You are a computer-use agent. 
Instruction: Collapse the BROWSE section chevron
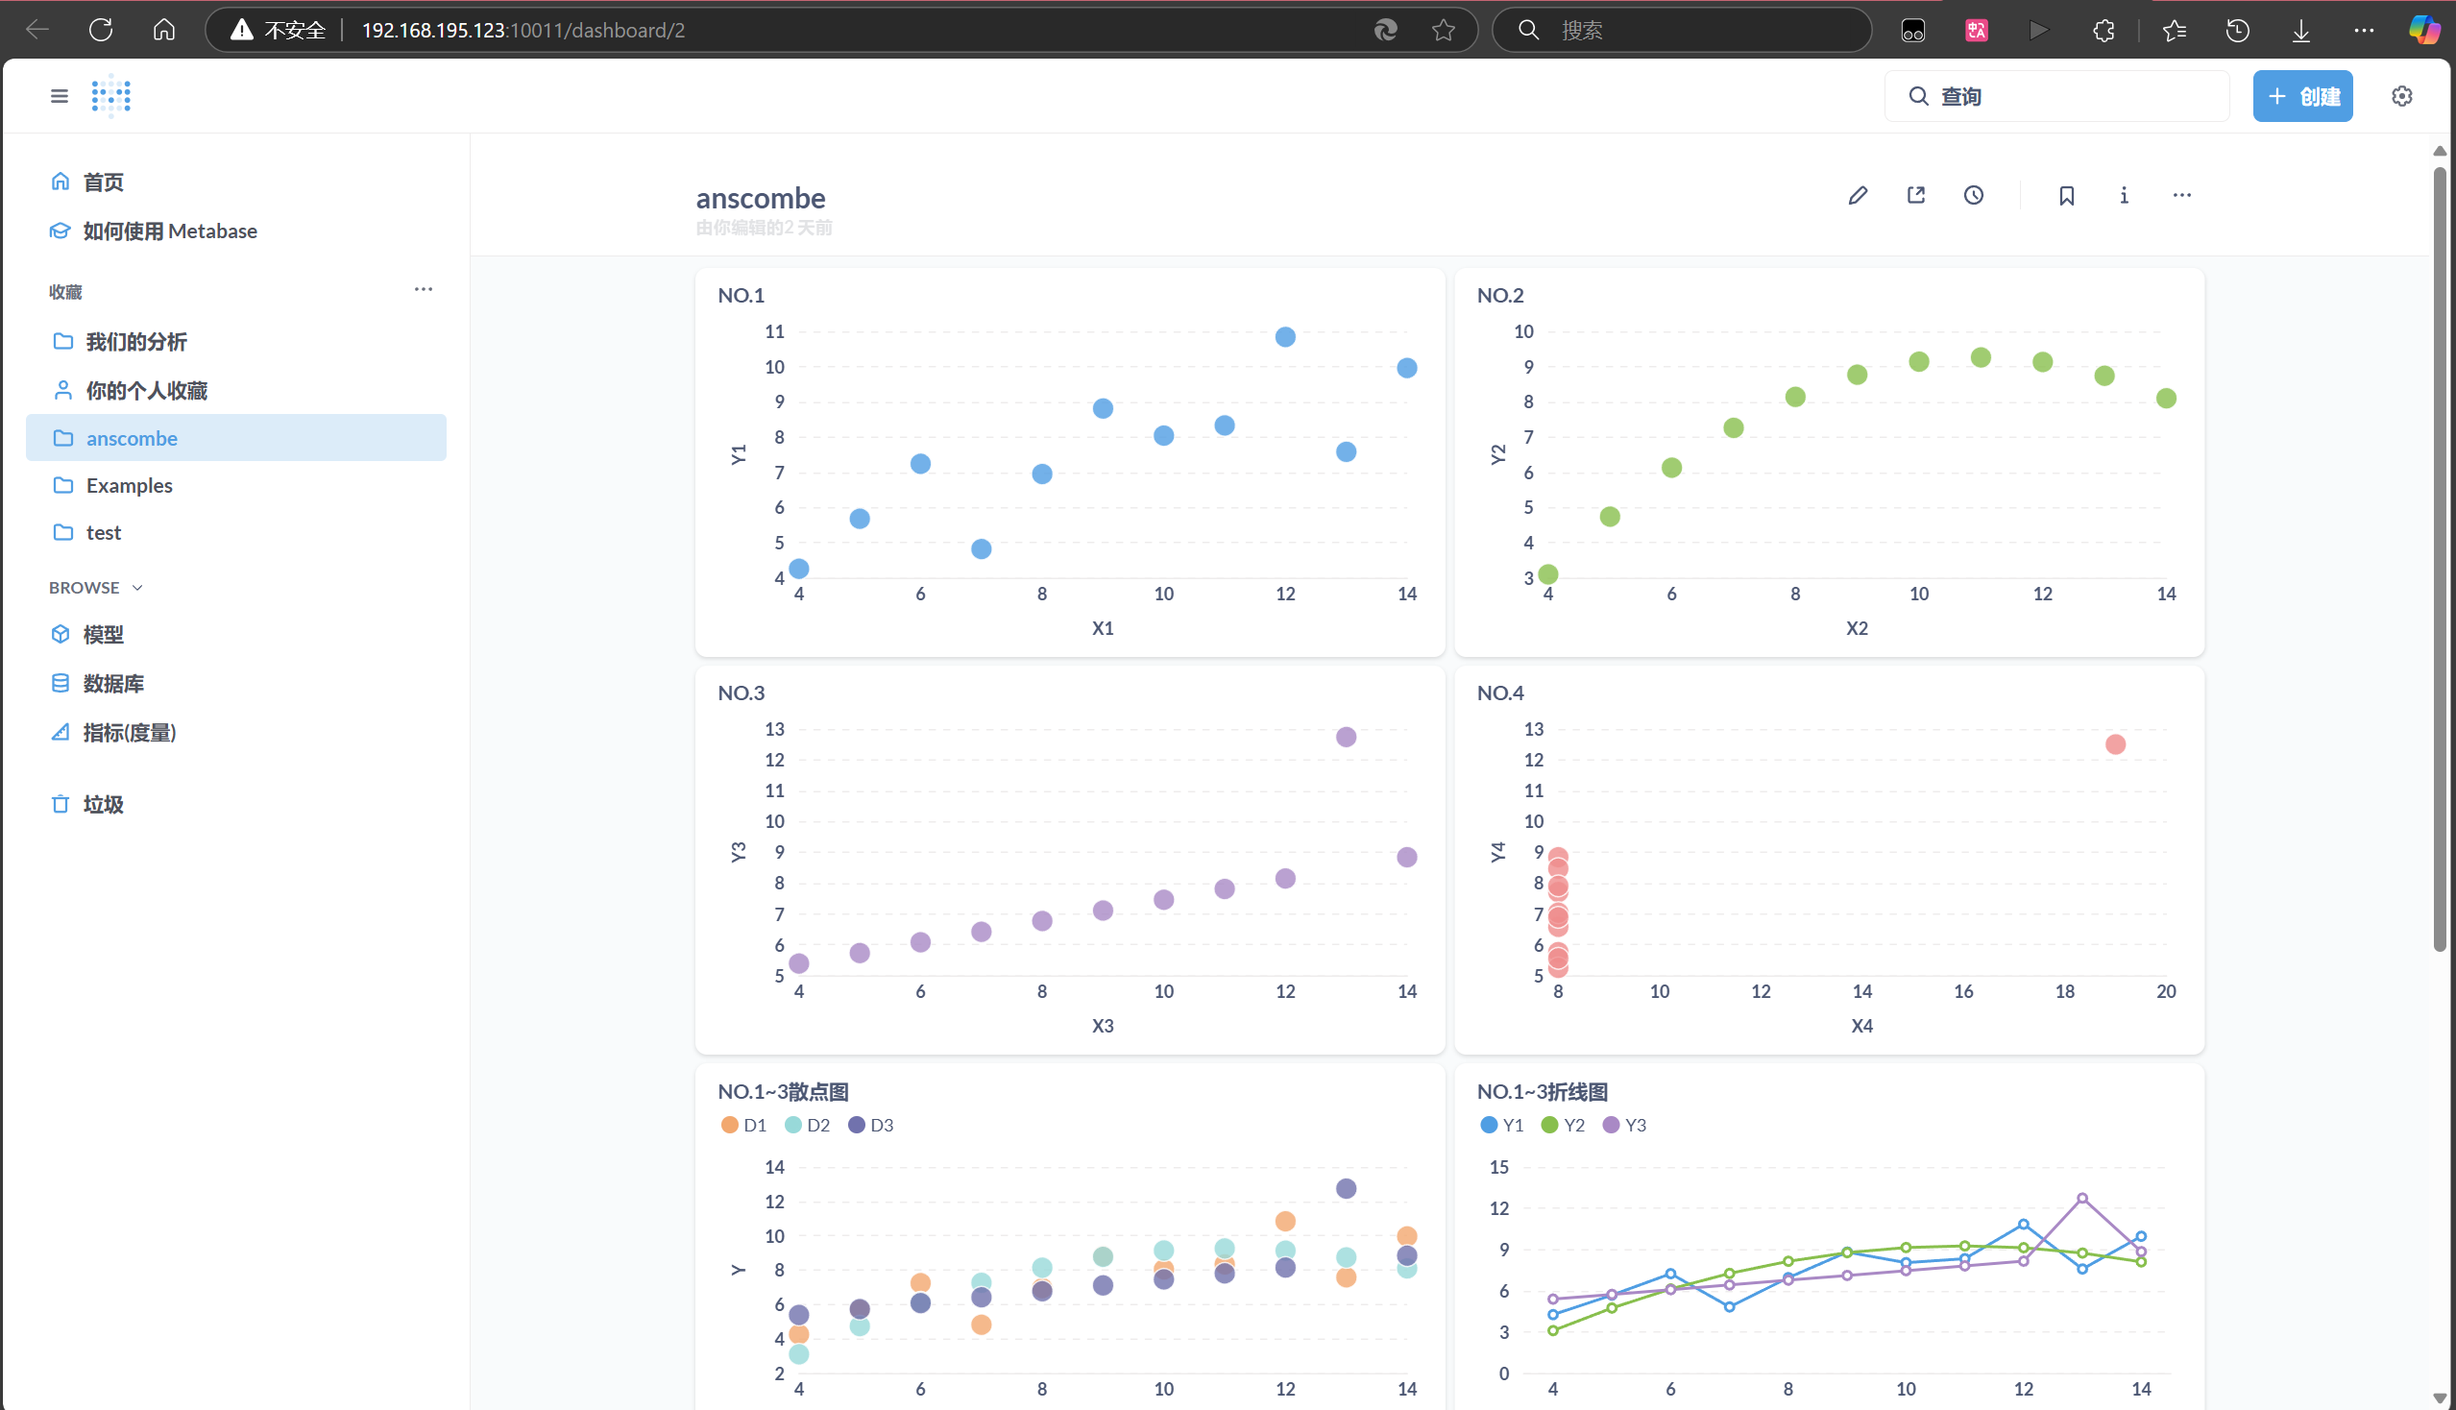pos(137,588)
